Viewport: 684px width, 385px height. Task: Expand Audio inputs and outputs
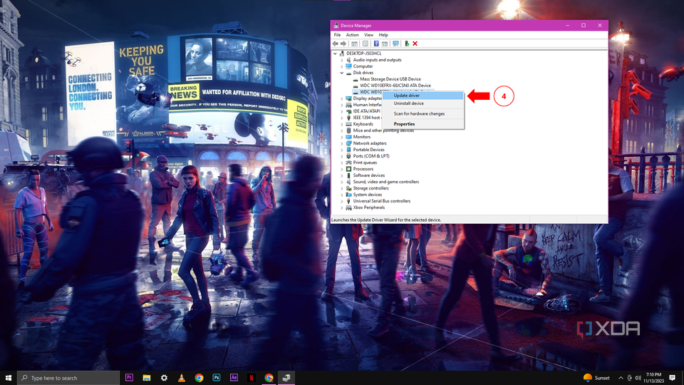coord(342,60)
